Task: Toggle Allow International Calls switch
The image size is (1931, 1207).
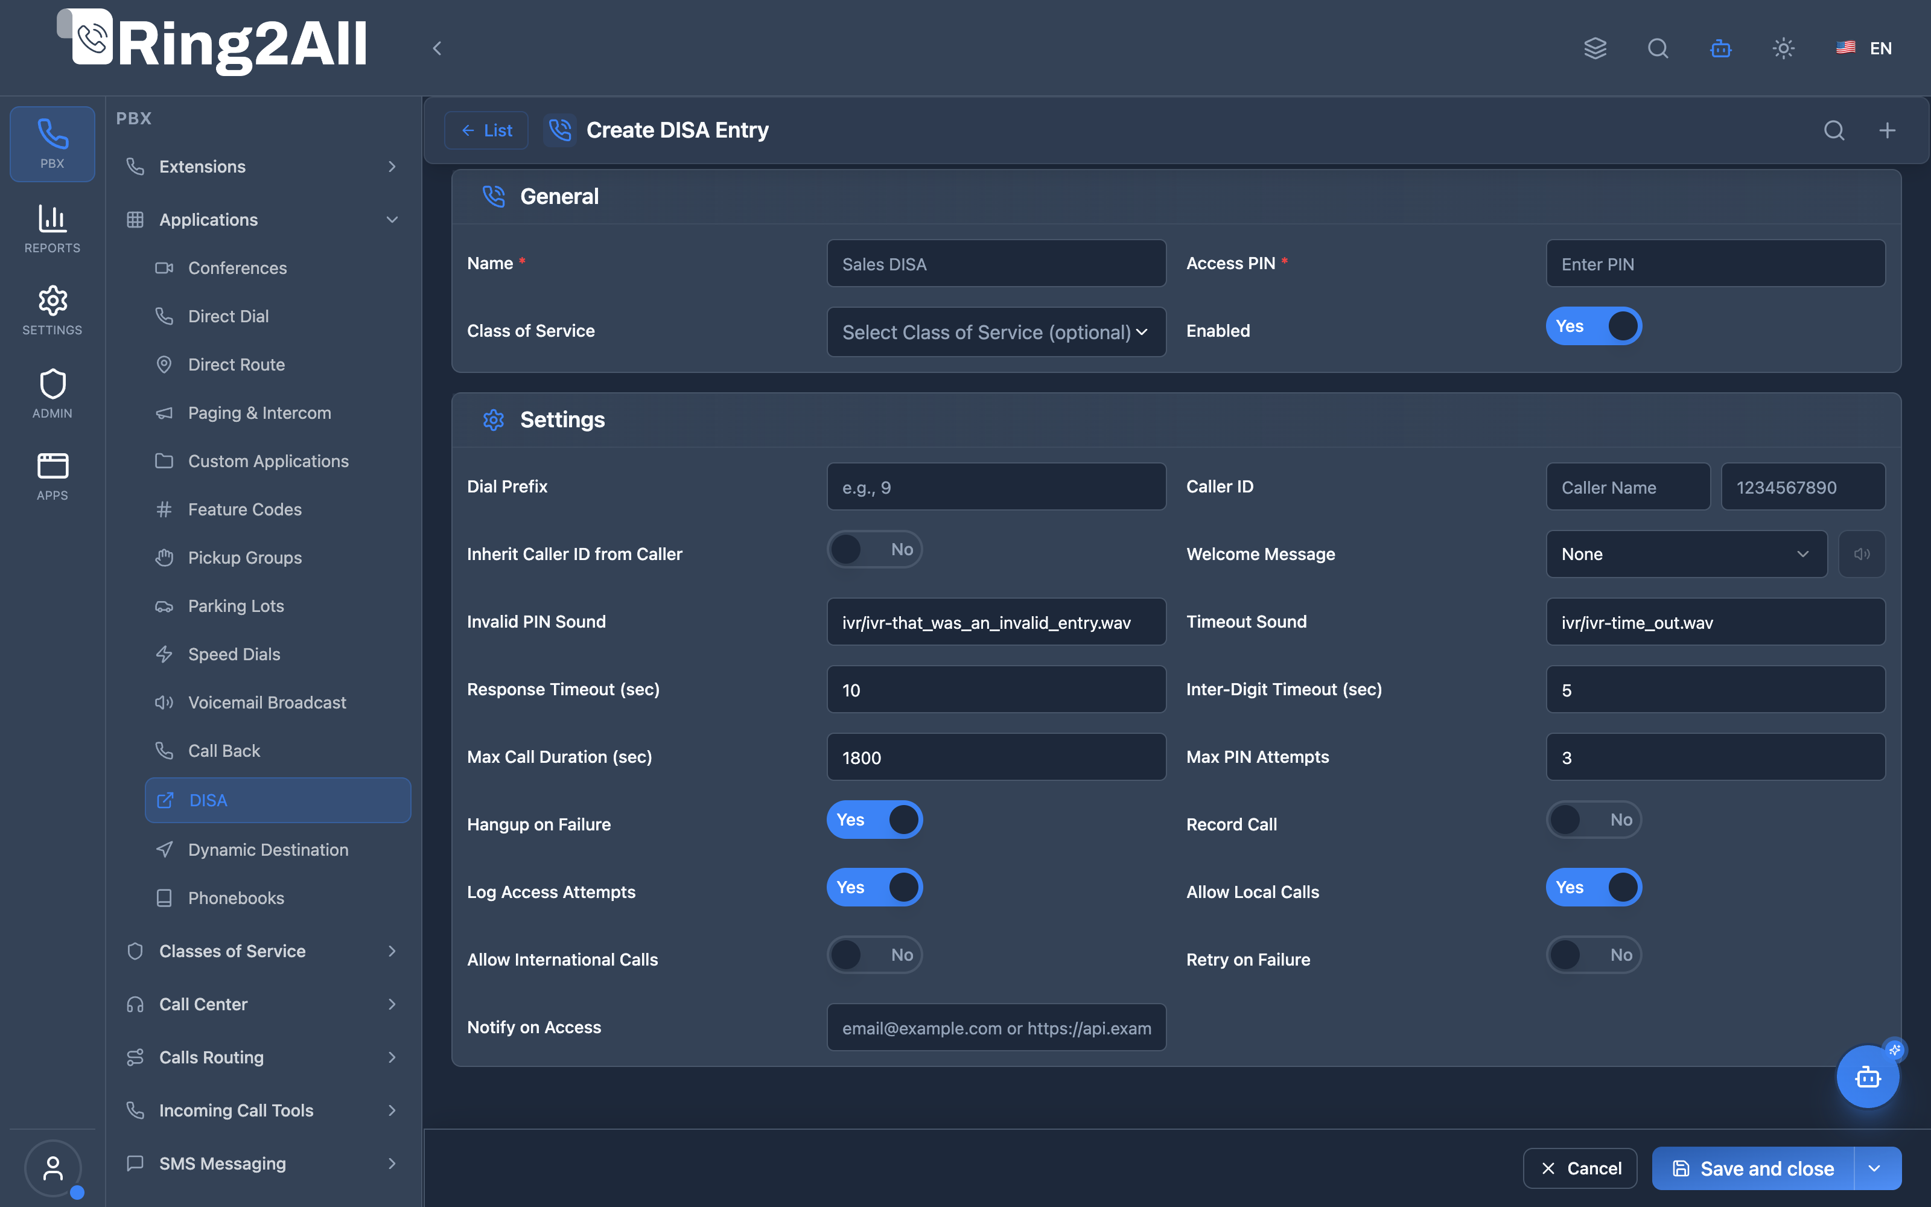Action: [x=874, y=955]
